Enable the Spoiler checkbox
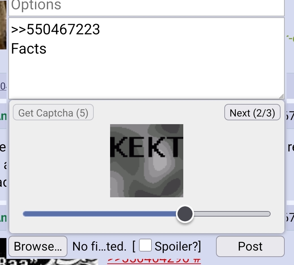Viewport: 294px width, 265px height. [x=145, y=245]
